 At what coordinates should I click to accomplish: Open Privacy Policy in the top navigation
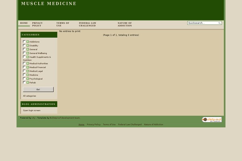coord(38,24)
